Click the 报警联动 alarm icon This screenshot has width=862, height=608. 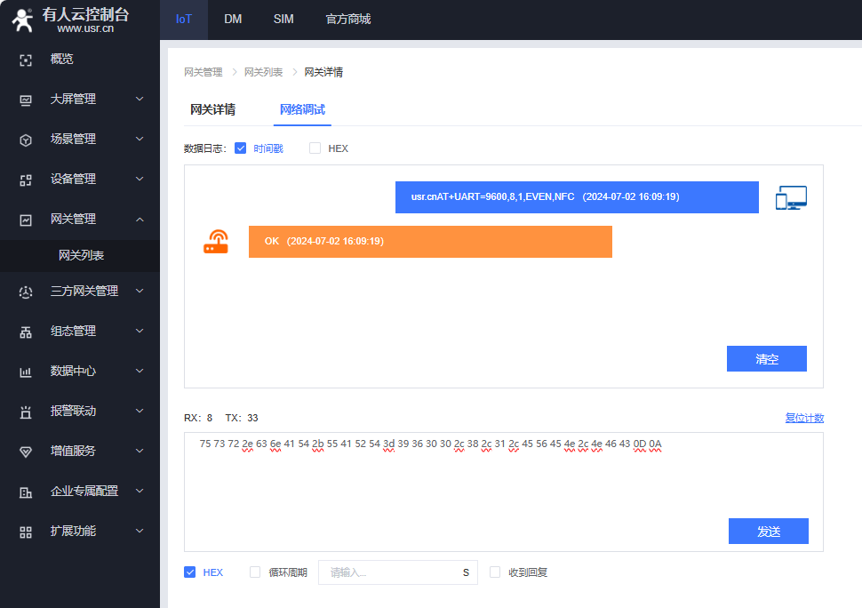[x=26, y=412]
